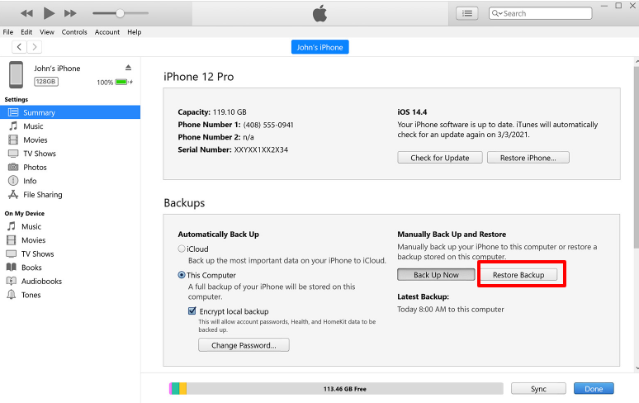Open the list view icon button
The width and height of the screenshot is (639, 403).
pyautogui.click(x=467, y=13)
